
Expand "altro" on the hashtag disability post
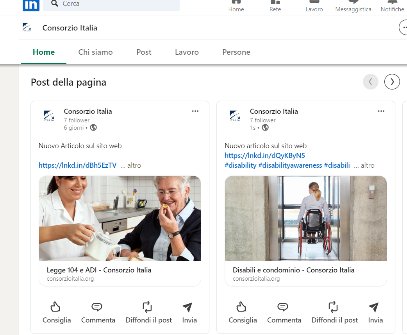(x=368, y=165)
